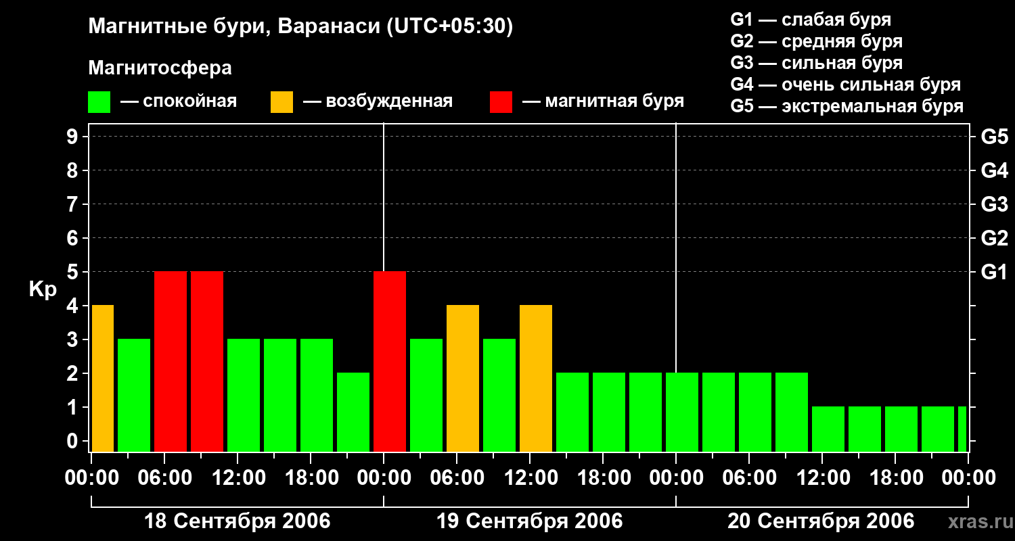Select legend line 'G3 — сильная буря'
The height and width of the screenshot is (541, 1015).
(x=817, y=63)
